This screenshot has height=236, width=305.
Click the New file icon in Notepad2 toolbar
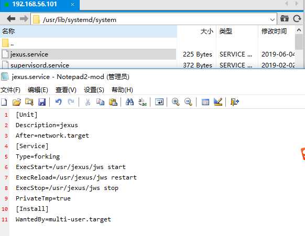click(x=4, y=102)
